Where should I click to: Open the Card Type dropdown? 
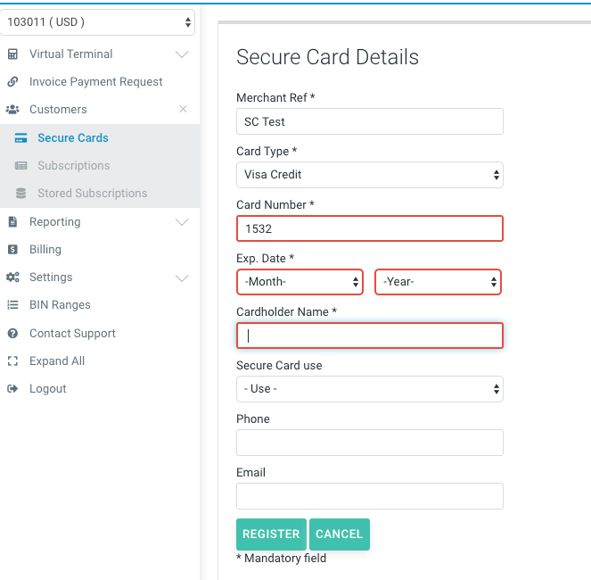(x=369, y=175)
